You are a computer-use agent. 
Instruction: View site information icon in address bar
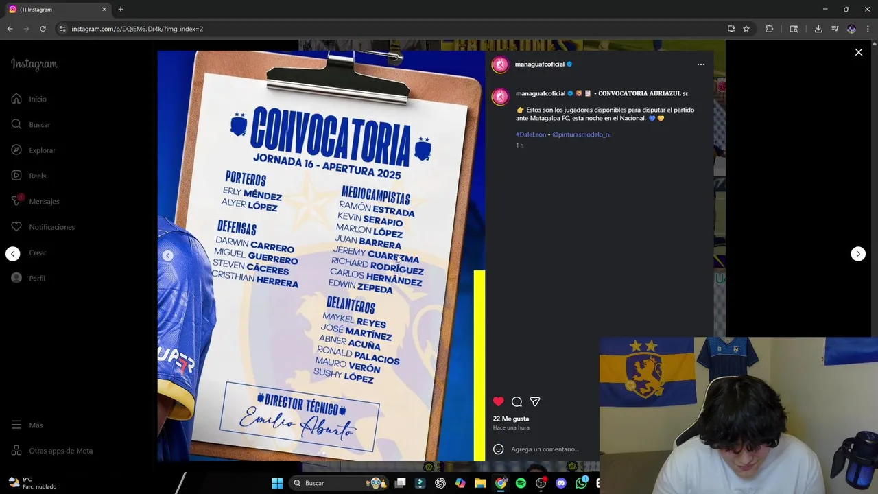pyautogui.click(x=62, y=29)
